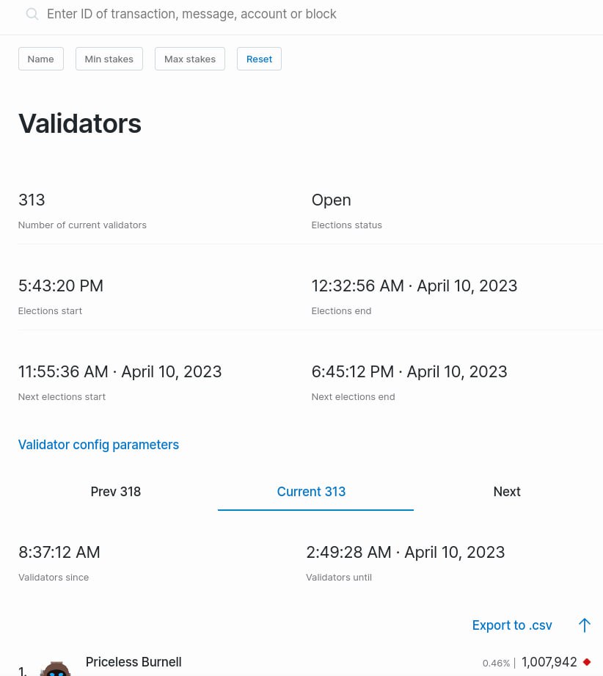Reset the validator sorting

click(x=259, y=59)
